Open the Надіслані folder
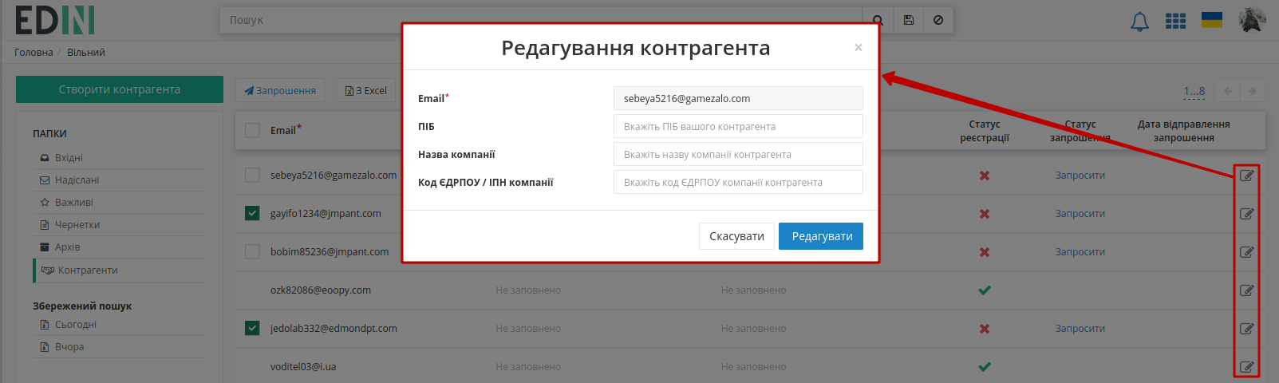1279x383 pixels. point(77,180)
